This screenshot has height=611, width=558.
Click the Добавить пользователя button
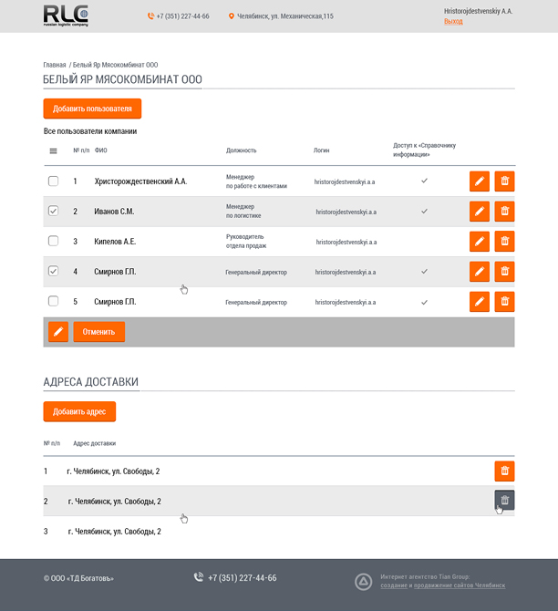tap(92, 109)
